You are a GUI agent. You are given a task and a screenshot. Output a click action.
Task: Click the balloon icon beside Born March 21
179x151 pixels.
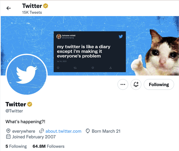[x=88, y=131]
